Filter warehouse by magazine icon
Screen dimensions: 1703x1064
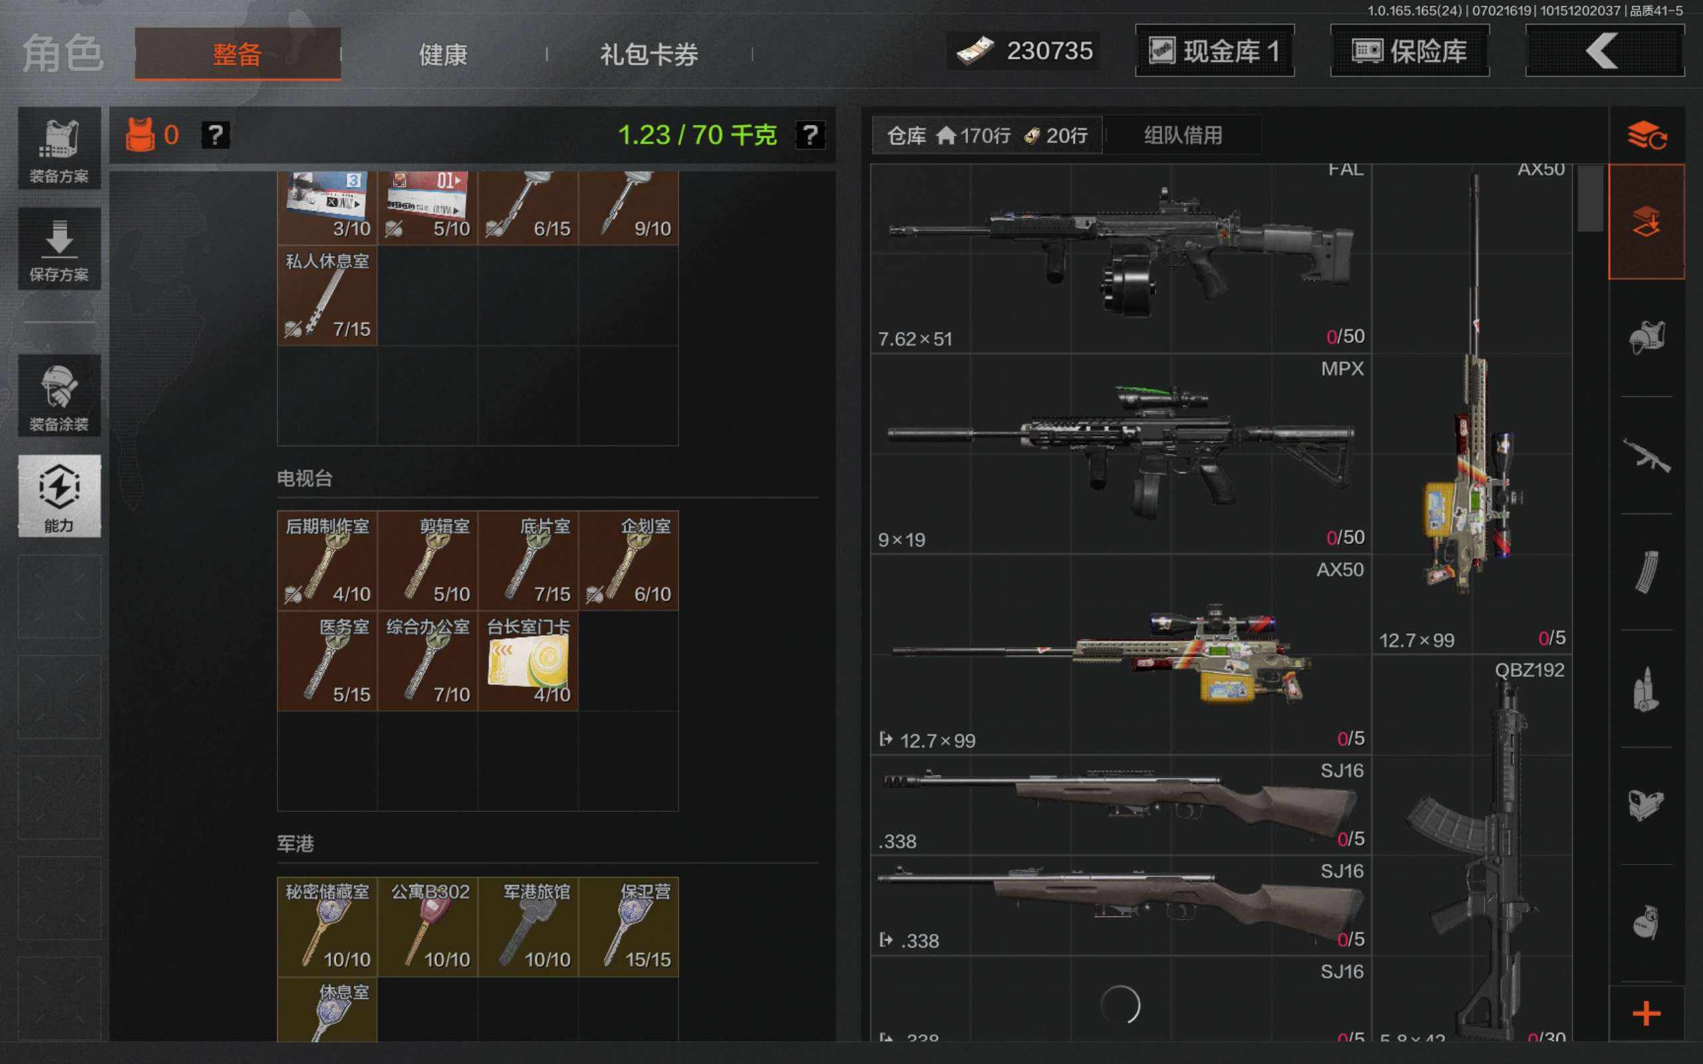coord(1646,571)
